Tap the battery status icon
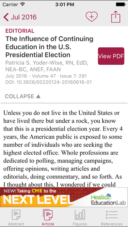Viewport: 128px width, 227px height. tap(120, 5)
